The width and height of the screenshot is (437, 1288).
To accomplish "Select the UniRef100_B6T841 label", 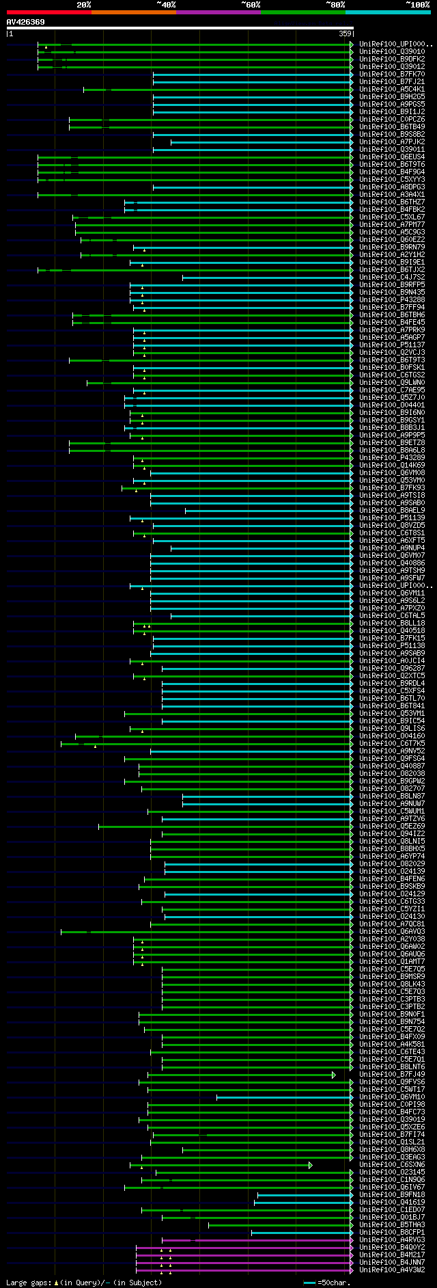I will coord(392,706).
